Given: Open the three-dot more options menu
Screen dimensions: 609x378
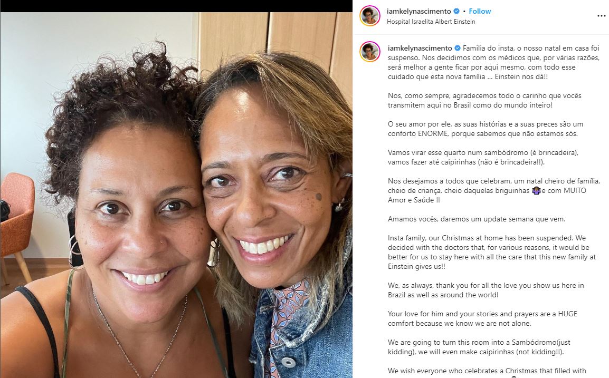Looking at the screenshot, I should [x=601, y=16].
